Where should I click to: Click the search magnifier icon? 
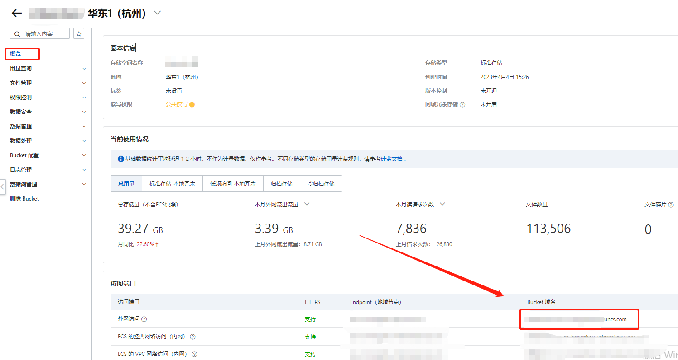point(18,34)
